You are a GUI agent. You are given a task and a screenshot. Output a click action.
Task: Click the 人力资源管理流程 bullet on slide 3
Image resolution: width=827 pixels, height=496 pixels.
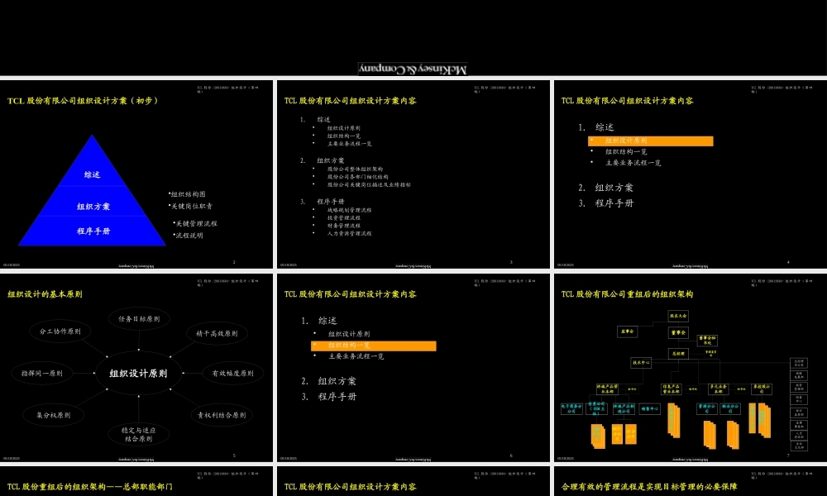[349, 233]
